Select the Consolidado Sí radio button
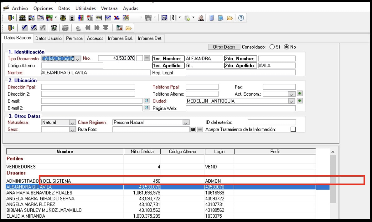The image size is (372, 222). (272, 47)
